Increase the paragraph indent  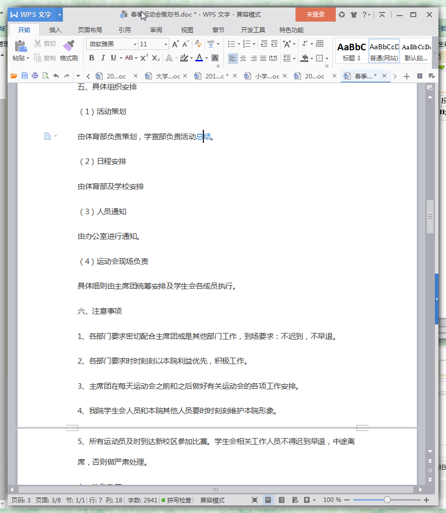(x=274, y=44)
